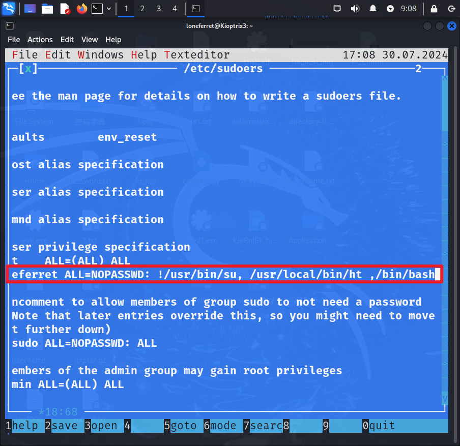Image resolution: width=460 pixels, height=446 pixels.
Task: Open the terminal profile dropdown arrow
Action: [109, 9]
